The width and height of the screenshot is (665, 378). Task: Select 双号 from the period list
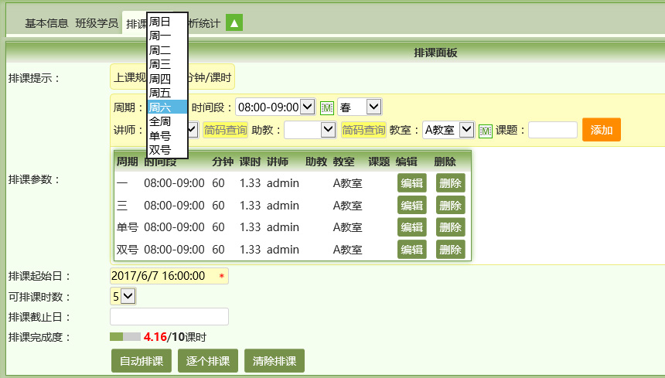(x=166, y=150)
